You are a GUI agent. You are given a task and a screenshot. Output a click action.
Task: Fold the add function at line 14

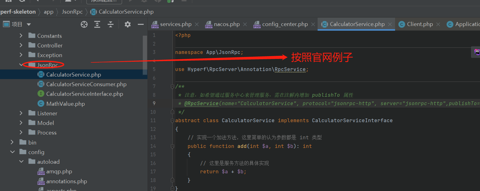tap(172, 146)
